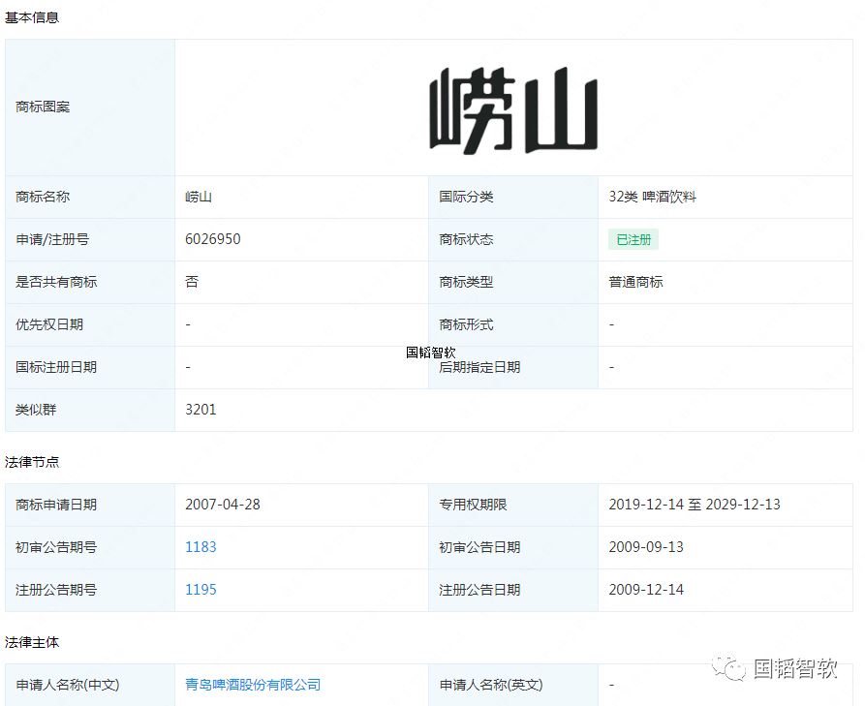Select the shared trademark value 否
The width and height of the screenshot is (865, 706).
point(192,282)
